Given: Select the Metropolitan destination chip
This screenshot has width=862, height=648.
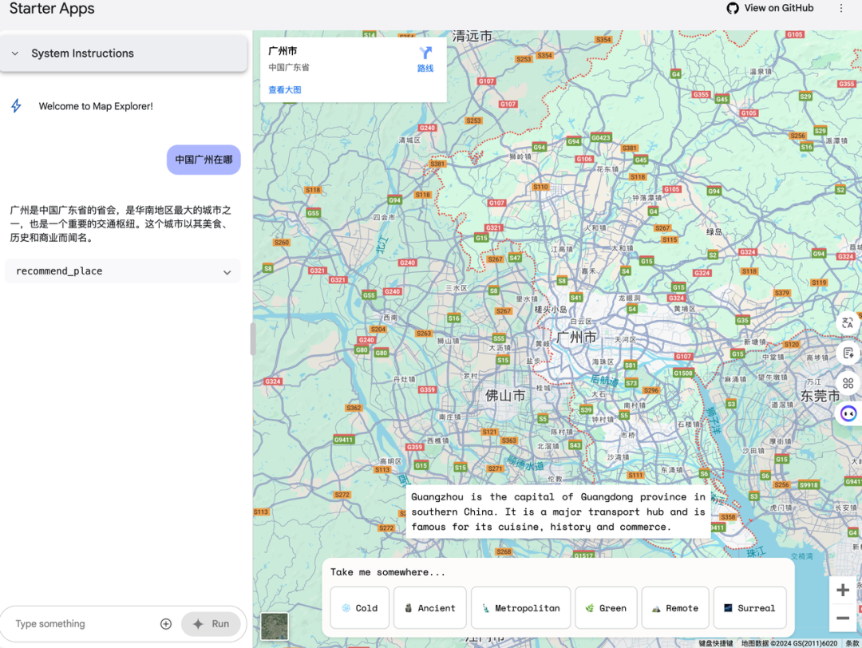Looking at the screenshot, I should (520, 608).
